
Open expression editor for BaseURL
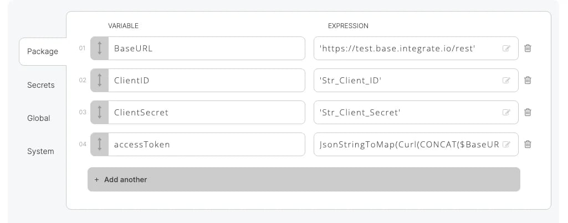(x=506, y=49)
